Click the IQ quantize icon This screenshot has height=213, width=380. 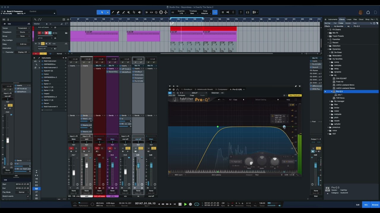pos(173,12)
